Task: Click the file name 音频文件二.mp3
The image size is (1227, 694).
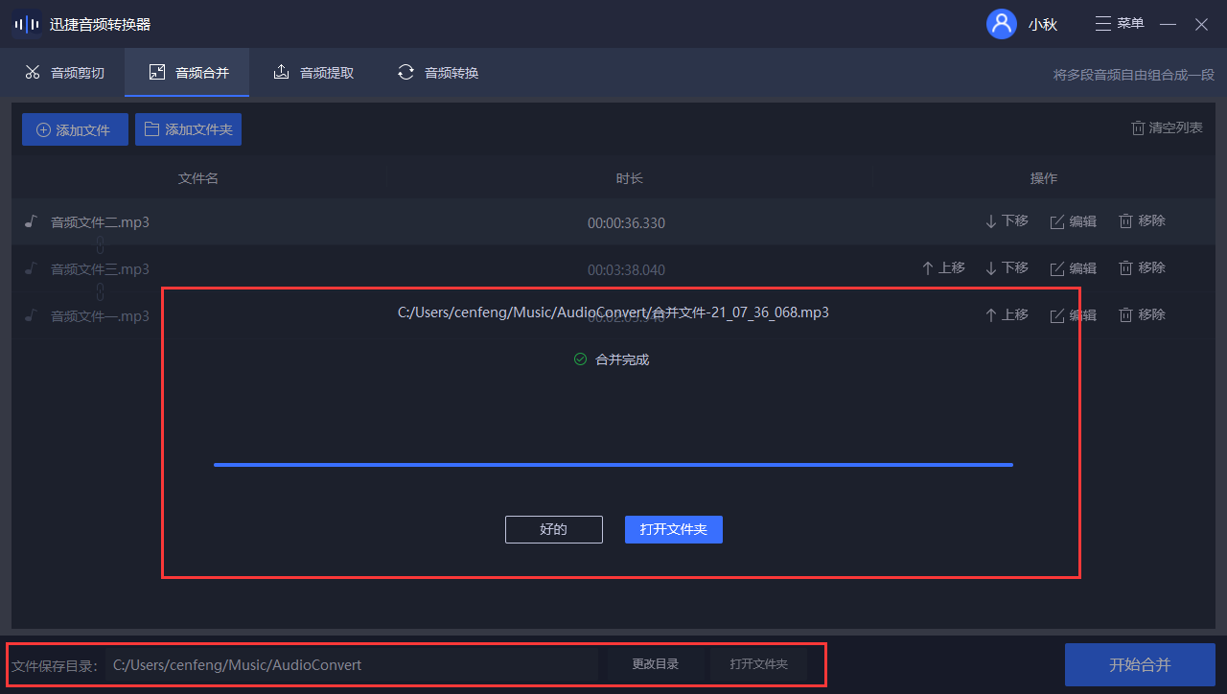Action: 100,222
